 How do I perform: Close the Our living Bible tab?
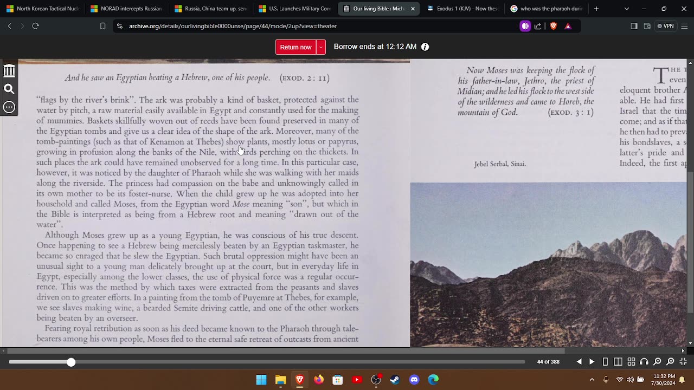[x=413, y=9]
